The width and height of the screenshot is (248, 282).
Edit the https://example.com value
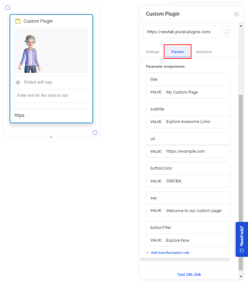(x=188, y=151)
